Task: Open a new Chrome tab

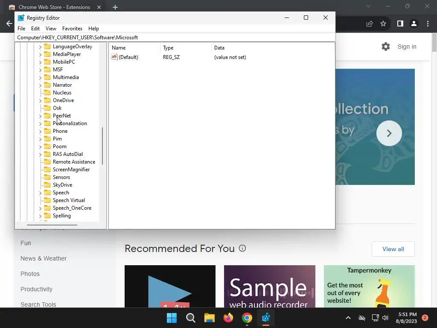Action: tap(115, 7)
